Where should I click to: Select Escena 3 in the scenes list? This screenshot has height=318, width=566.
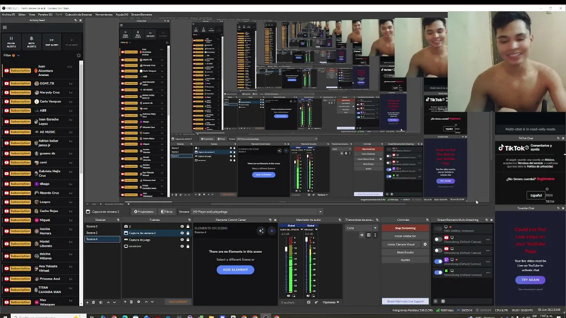pos(102,227)
